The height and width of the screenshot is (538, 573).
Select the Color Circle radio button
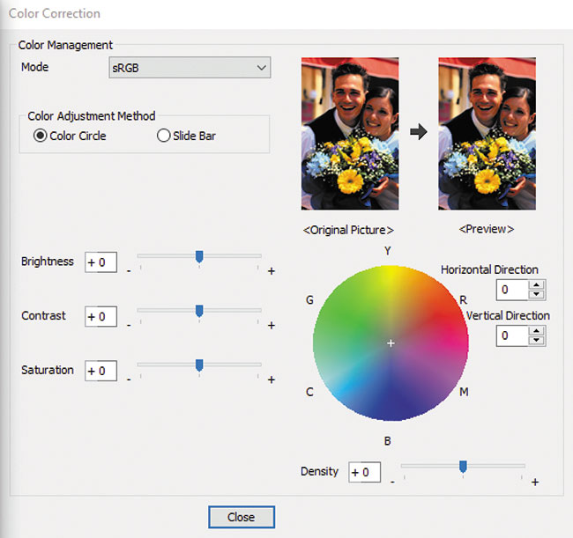[x=41, y=136]
